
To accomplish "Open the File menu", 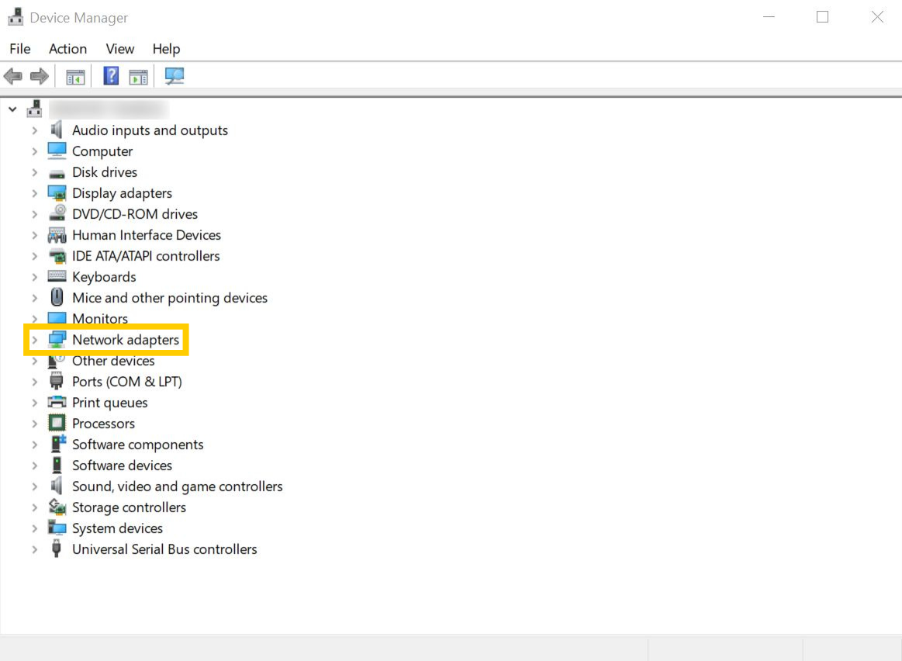I will coord(20,49).
